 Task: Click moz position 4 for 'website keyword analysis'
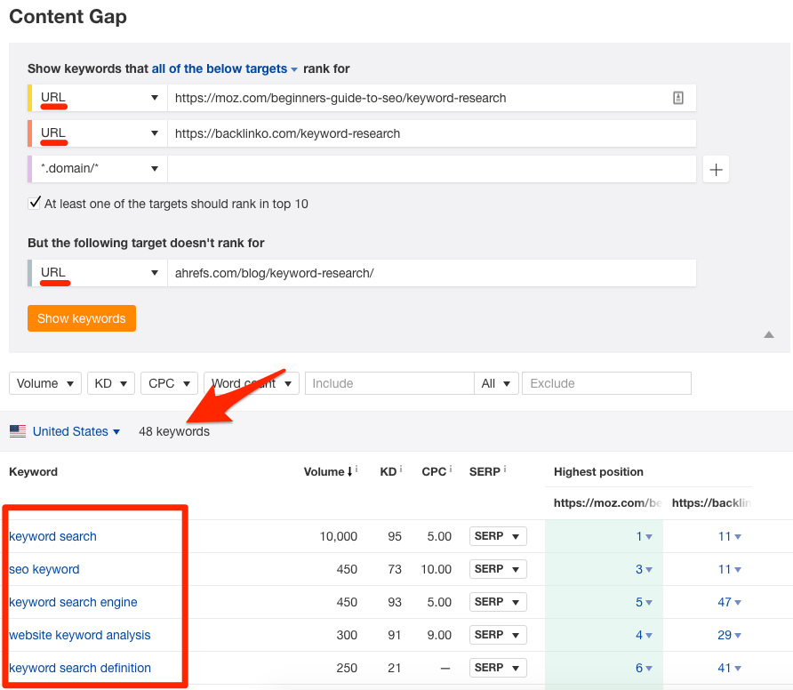point(644,635)
